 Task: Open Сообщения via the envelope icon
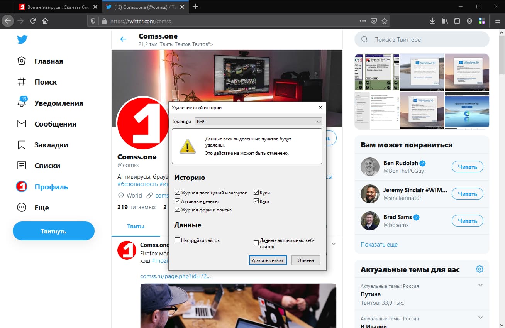(22, 124)
